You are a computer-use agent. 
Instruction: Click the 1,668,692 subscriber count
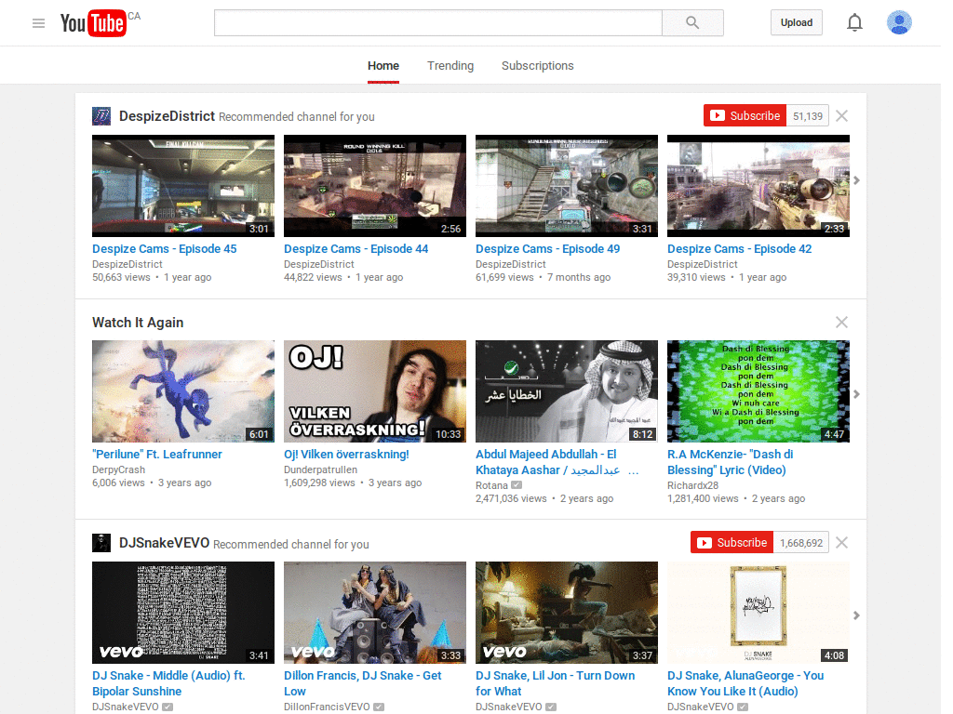pos(801,543)
